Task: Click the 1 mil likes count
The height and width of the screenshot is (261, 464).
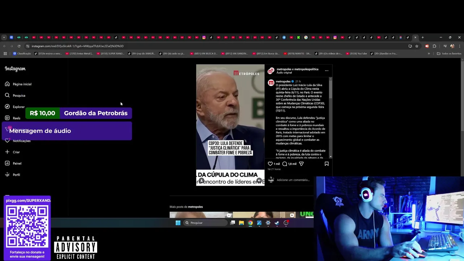Action: pos(277,164)
